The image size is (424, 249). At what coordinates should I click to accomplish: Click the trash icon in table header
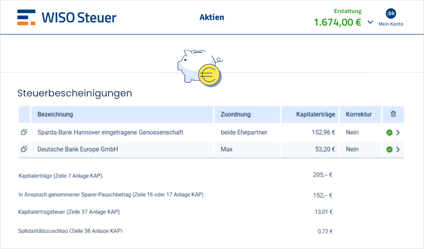coord(393,114)
